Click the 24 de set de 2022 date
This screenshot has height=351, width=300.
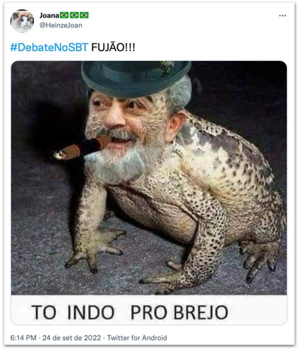(72, 338)
